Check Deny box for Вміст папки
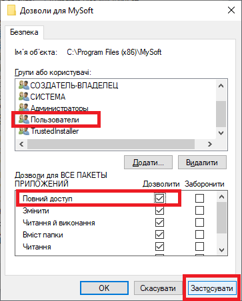The image size is (242, 301). pyautogui.click(x=199, y=235)
